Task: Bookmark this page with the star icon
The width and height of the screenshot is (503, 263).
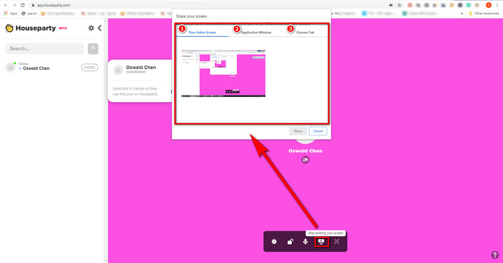Action: (x=400, y=5)
